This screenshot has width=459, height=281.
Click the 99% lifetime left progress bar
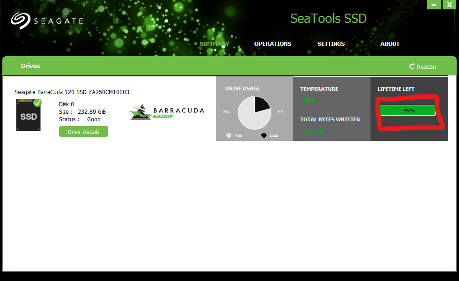pyautogui.click(x=407, y=111)
